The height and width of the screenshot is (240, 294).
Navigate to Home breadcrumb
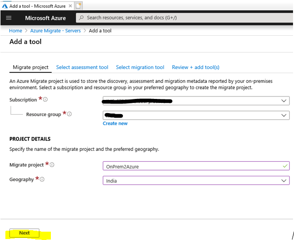coord(16,30)
